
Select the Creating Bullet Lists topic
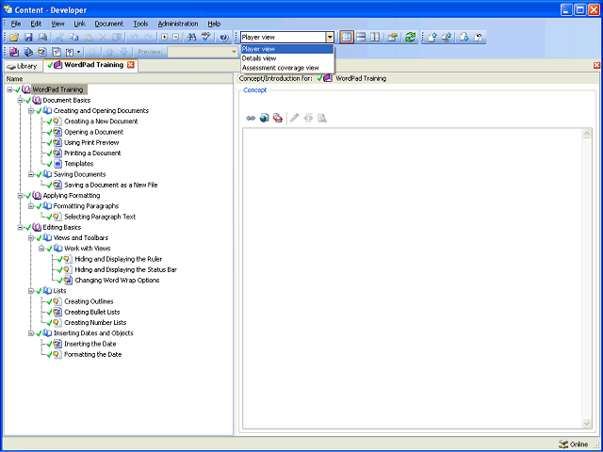tap(92, 312)
